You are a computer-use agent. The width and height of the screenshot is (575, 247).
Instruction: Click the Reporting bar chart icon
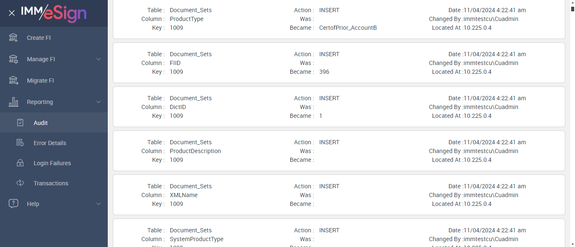13,102
